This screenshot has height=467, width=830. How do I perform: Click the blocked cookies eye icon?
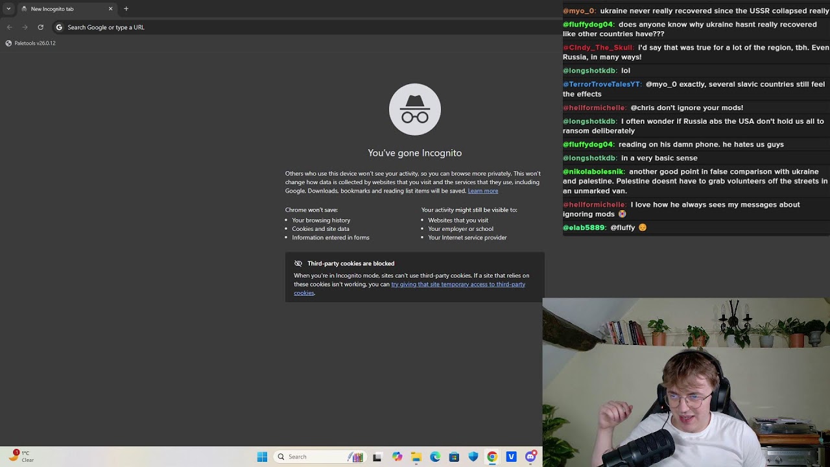298,263
